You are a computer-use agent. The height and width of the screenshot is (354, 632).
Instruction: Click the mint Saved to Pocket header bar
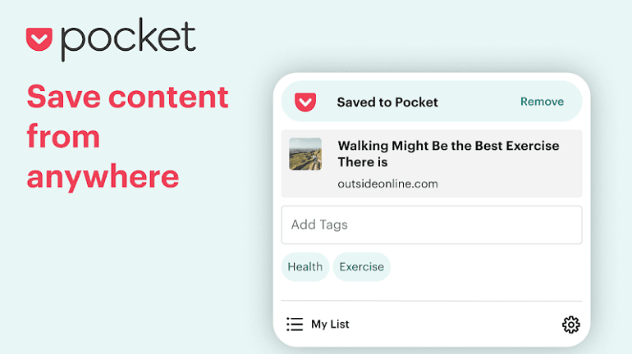point(432,102)
